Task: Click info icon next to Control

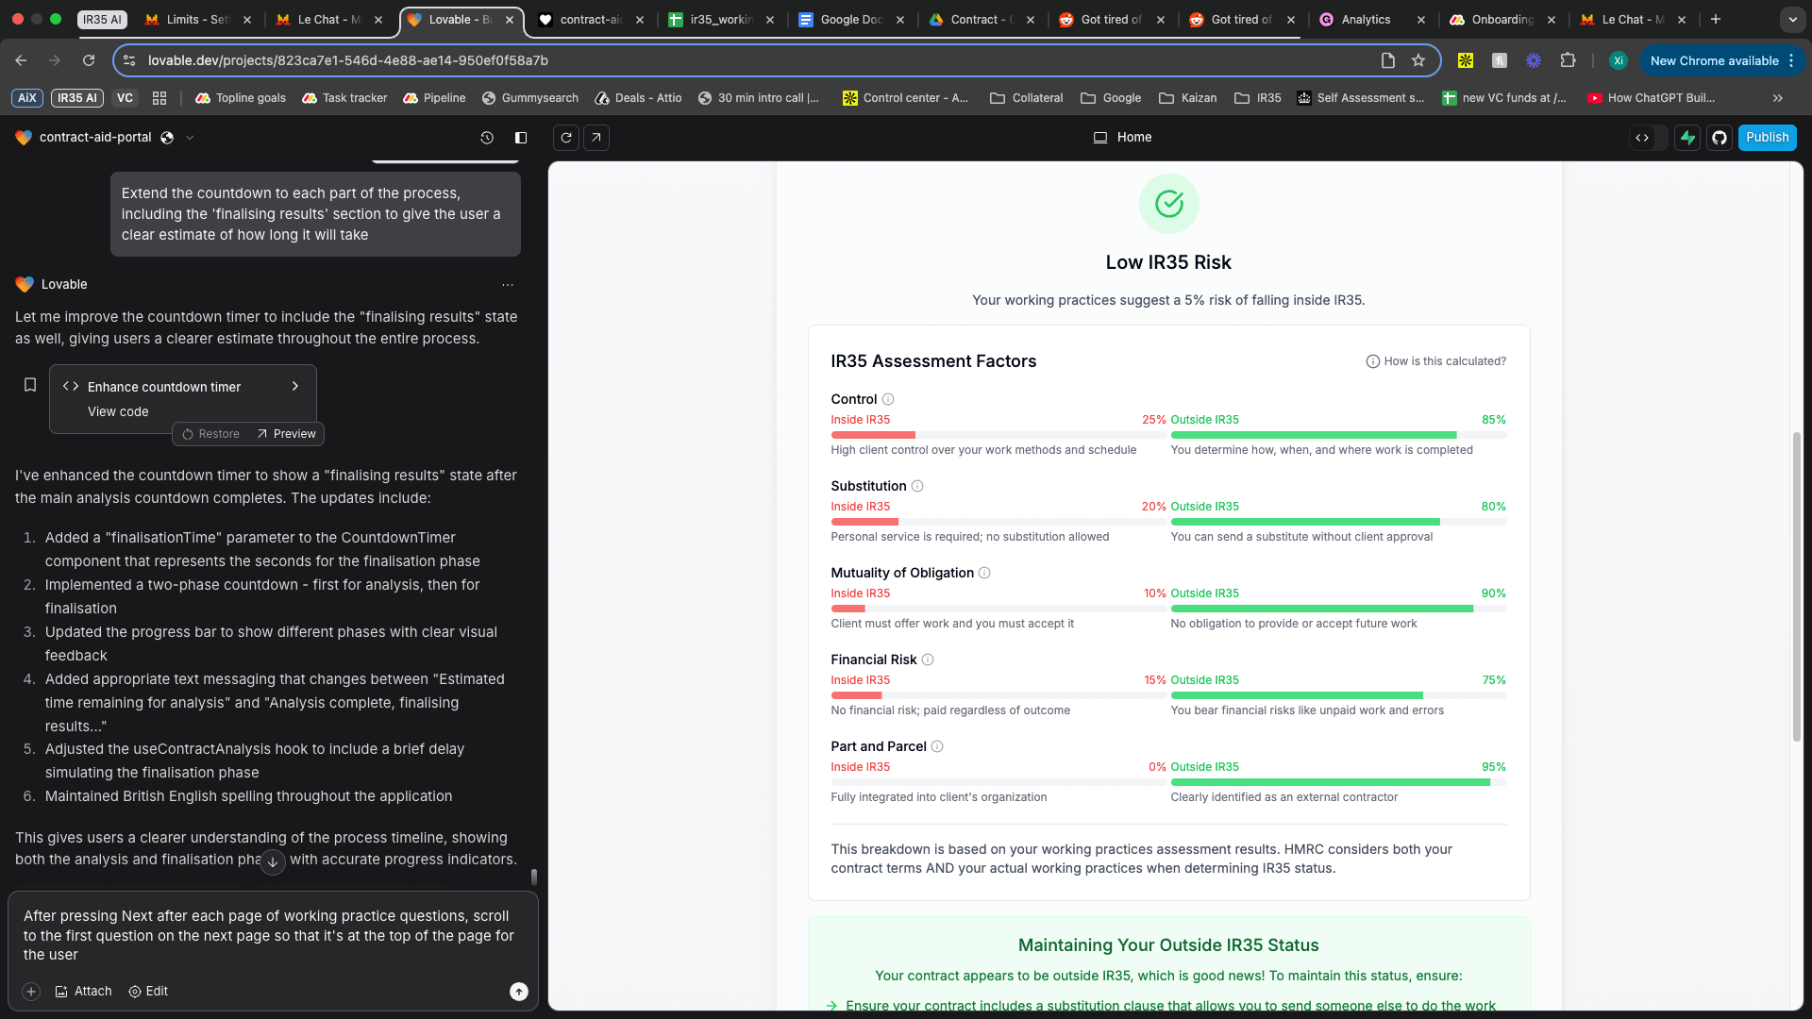Action: point(888,399)
